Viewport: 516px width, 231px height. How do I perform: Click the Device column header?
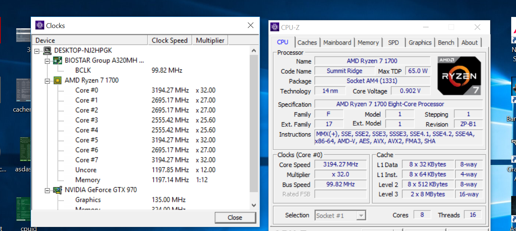pos(90,40)
